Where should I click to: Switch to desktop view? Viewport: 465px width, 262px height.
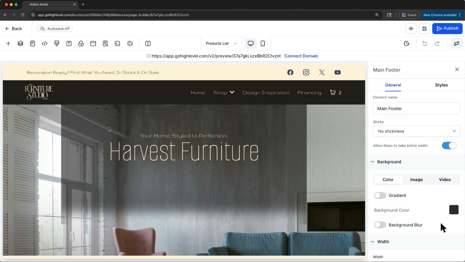pos(251,43)
